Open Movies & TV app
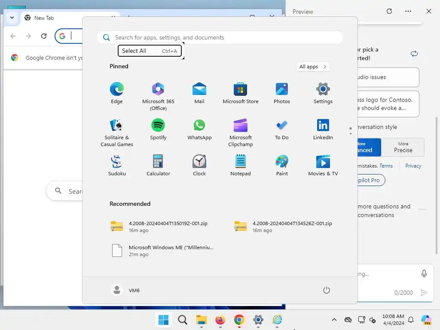 [323, 165]
